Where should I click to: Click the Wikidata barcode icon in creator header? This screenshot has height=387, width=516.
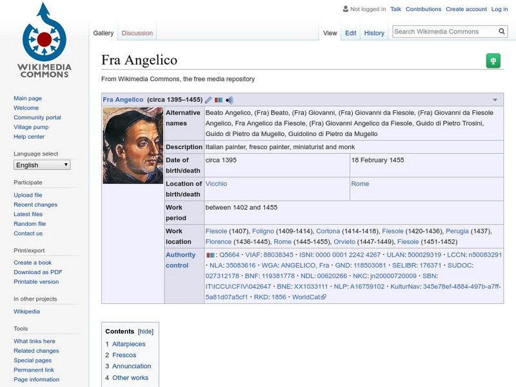[219, 100]
